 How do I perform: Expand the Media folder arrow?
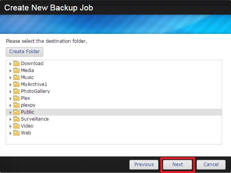pos(10,71)
